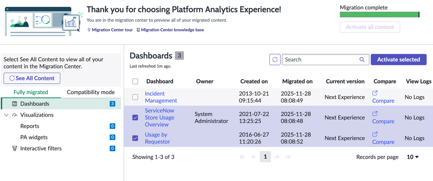Viewport: 433px width, 181px height.
Task: Open the Migration Center knowledge base link
Action: pyautogui.click(x=173, y=30)
